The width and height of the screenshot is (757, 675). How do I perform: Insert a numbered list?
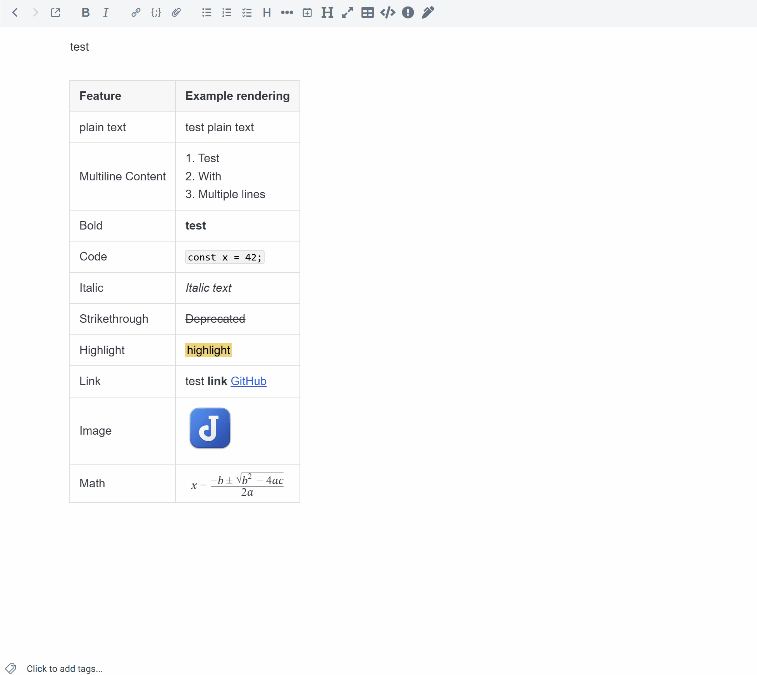[227, 13]
